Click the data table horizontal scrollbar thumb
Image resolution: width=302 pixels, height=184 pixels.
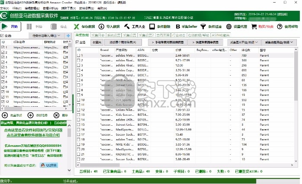(x=100, y=165)
